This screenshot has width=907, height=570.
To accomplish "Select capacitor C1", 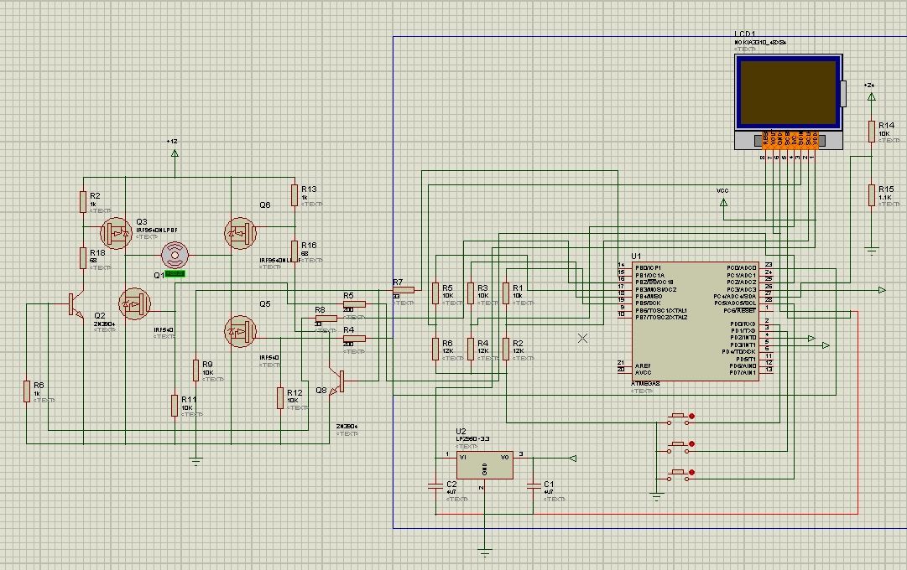I will click(x=533, y=484).
